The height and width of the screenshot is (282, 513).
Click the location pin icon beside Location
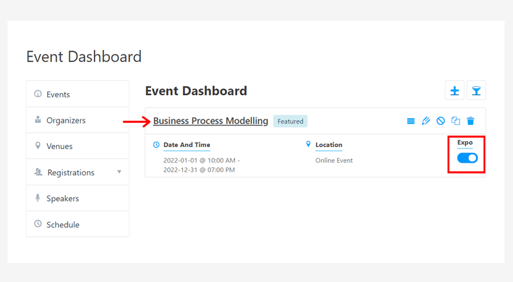pos(308,144)
